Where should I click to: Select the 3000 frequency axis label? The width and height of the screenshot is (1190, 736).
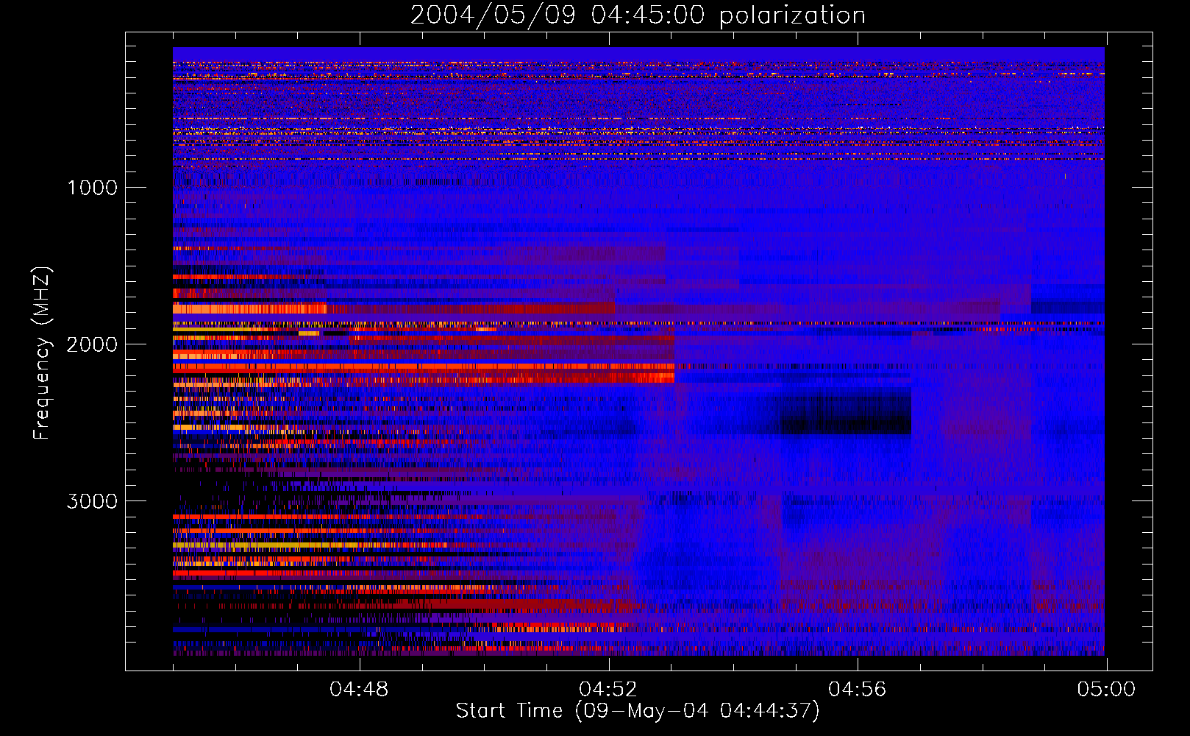(x=92, y=501)
